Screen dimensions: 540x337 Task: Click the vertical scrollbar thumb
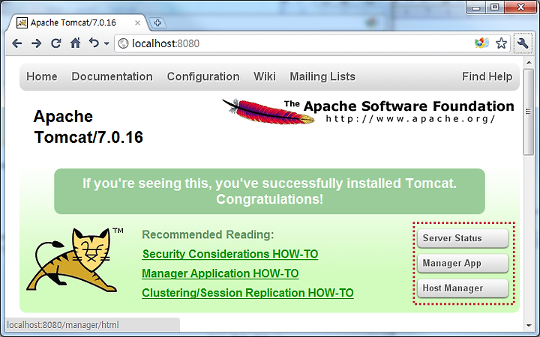[529, 112]
